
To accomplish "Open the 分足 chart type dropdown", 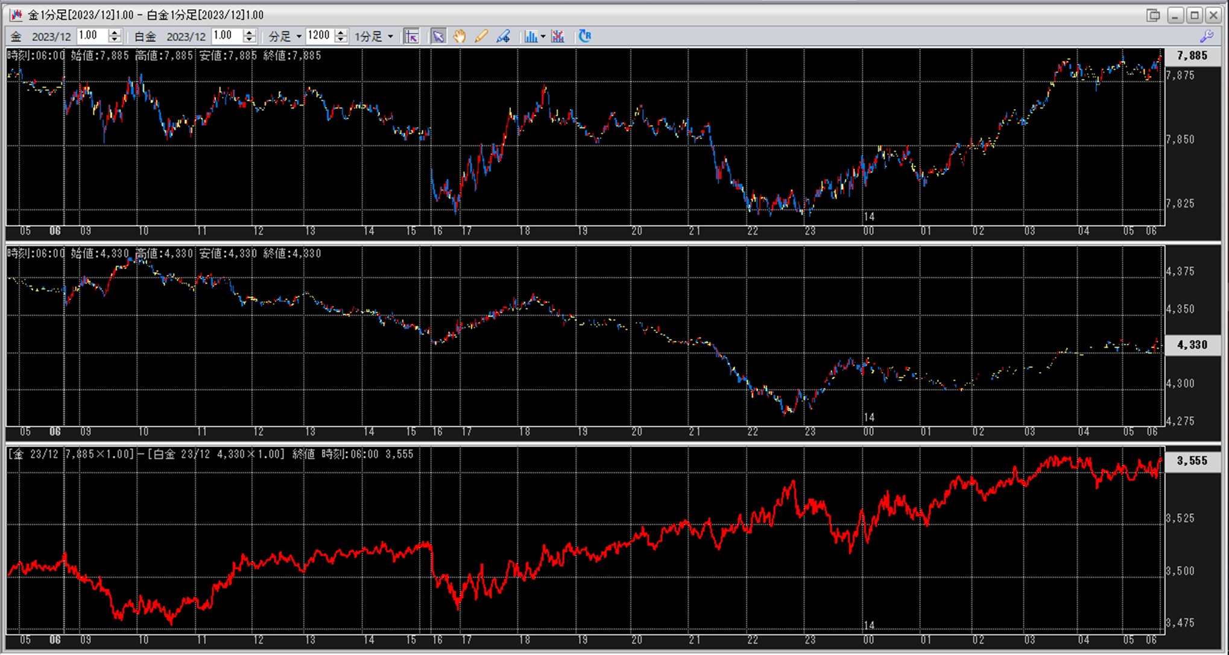I will tap(285, 37).
